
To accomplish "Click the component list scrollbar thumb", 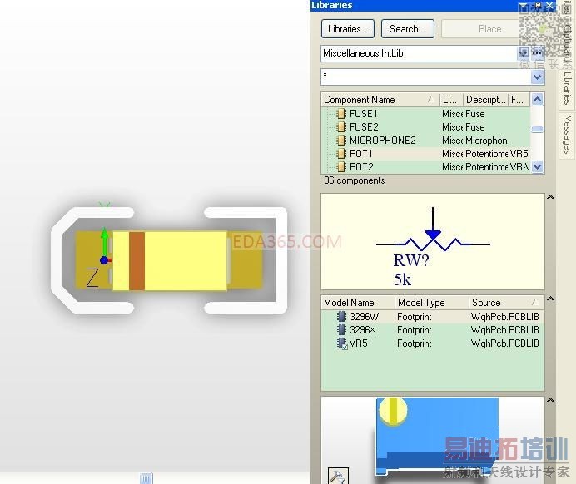I will 537,129.
